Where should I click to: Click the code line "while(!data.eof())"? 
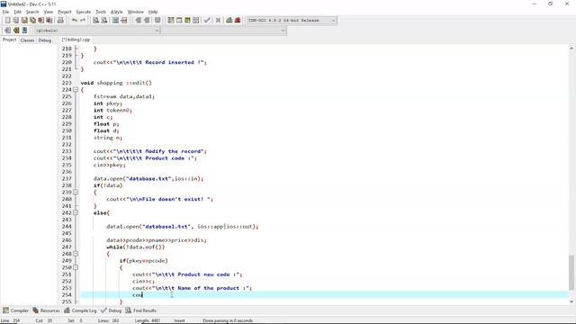click(x=136, y=247)
